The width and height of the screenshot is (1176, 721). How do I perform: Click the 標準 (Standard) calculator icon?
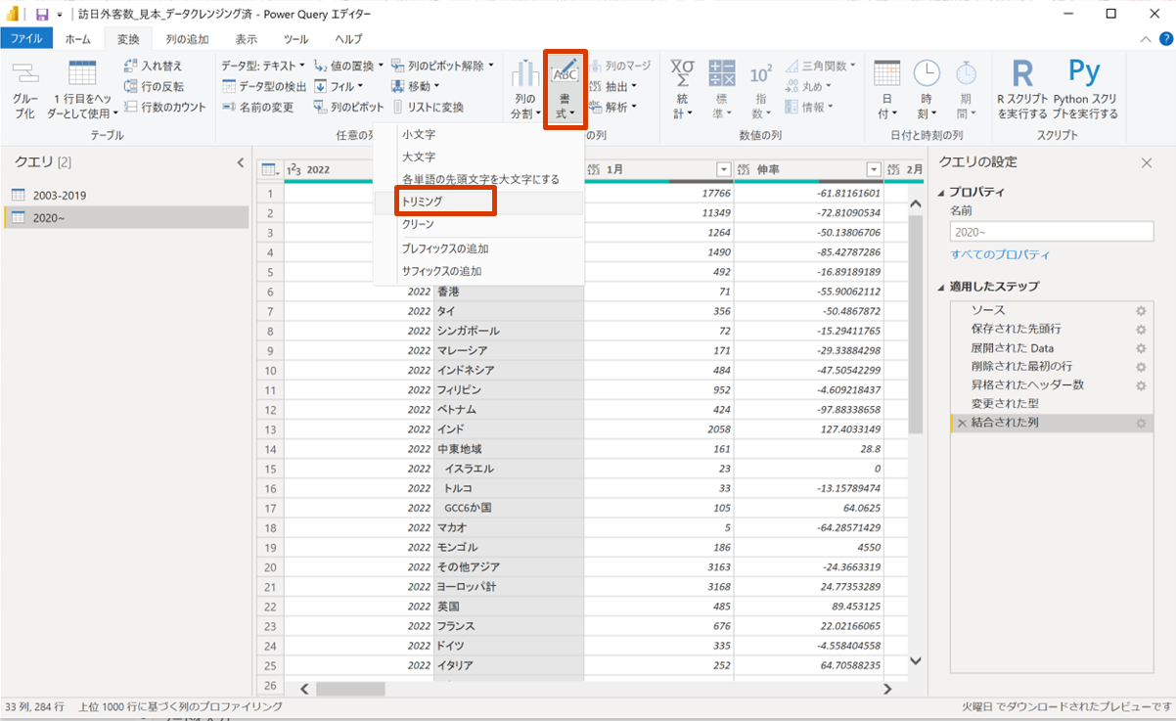click(721, 73)
